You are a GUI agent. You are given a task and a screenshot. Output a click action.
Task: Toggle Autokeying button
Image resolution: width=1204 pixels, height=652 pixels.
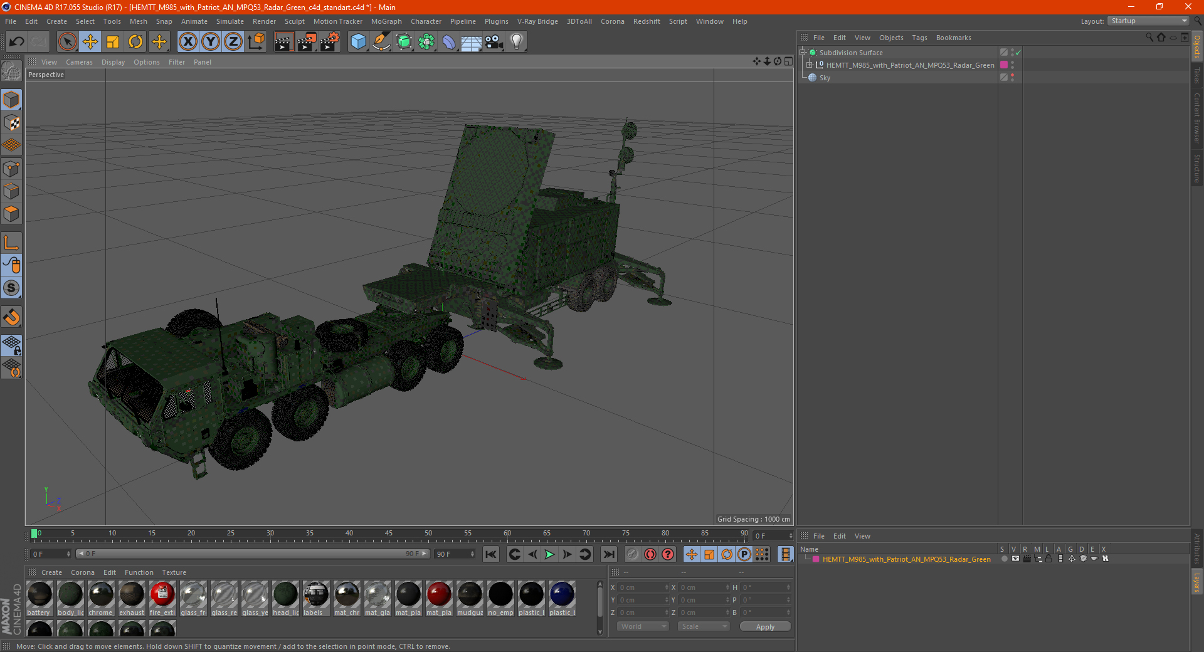point(650,554)
